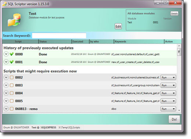
Task: Click the SQL Scriptor title bar app icon
Action: [5, 4]
